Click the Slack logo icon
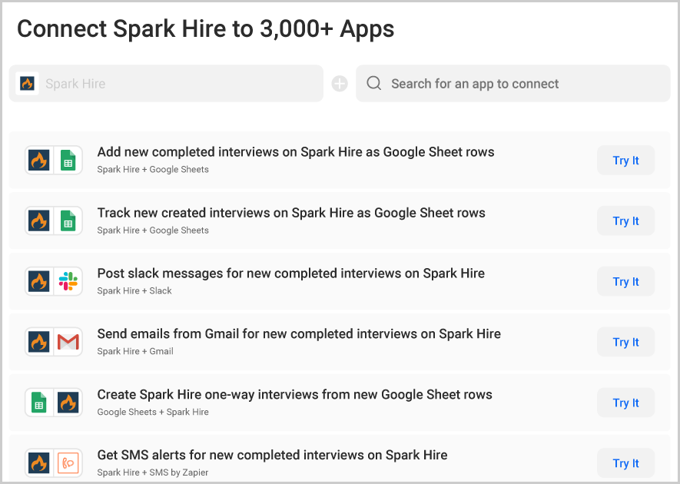The height and width of the screenshot is (484, 680). [x=68, y=281]
